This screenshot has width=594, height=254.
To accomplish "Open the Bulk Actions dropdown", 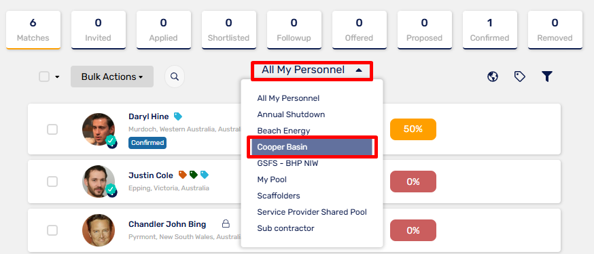I will click(112, 77).
